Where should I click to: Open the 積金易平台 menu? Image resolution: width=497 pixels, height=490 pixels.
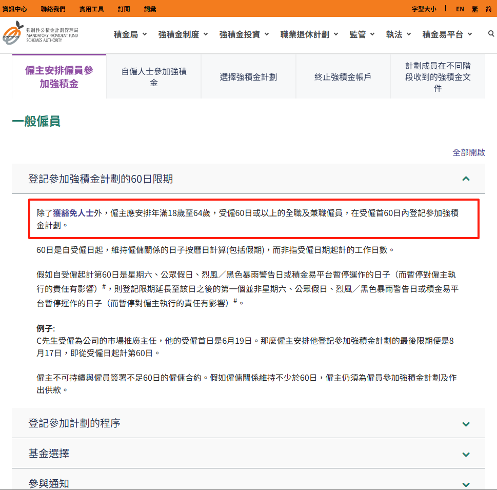coord(447,34)
